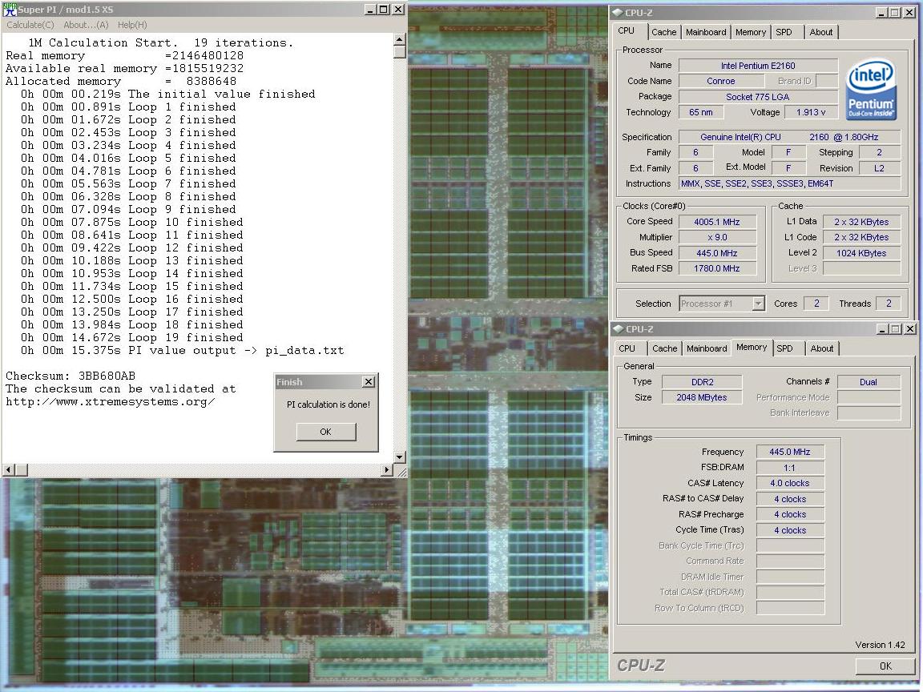
Task: Click the 'Loop 19 finished' line
Action: coord(132,338)
